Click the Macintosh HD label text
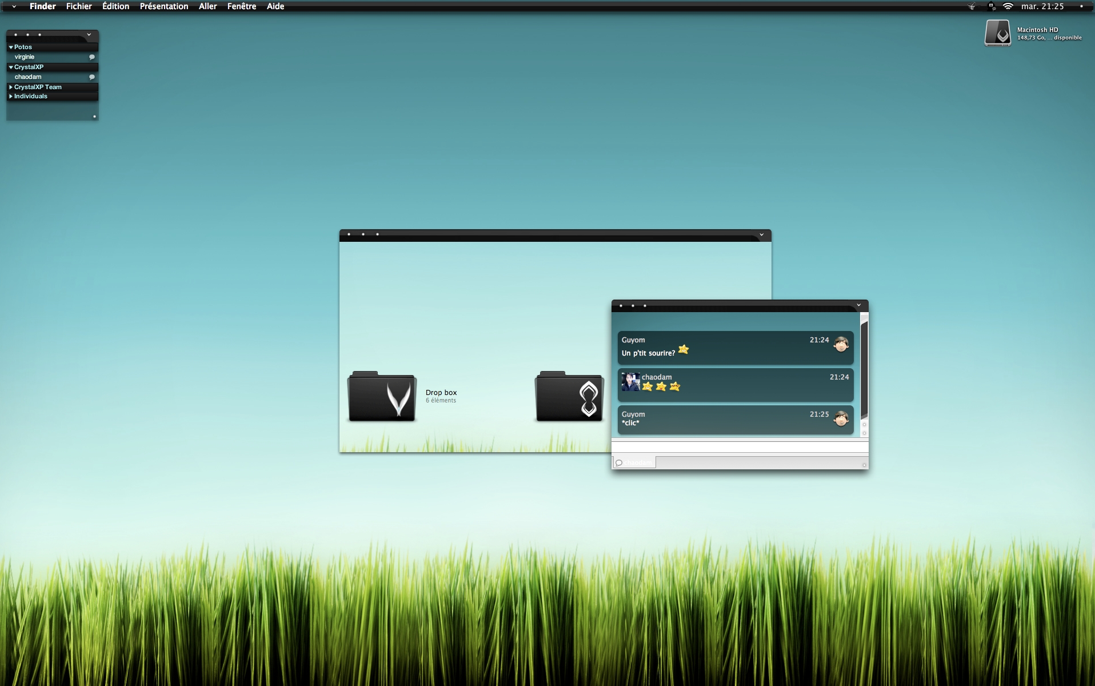1095x686 pixels. 1037,30
